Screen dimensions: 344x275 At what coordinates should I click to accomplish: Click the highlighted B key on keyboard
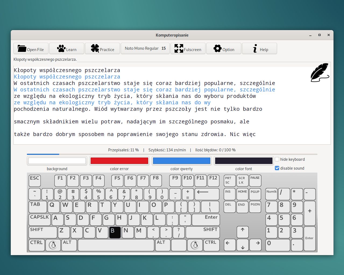(115, 233)
